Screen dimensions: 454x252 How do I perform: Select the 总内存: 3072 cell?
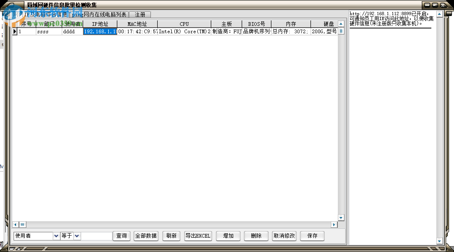pos(291,32)
